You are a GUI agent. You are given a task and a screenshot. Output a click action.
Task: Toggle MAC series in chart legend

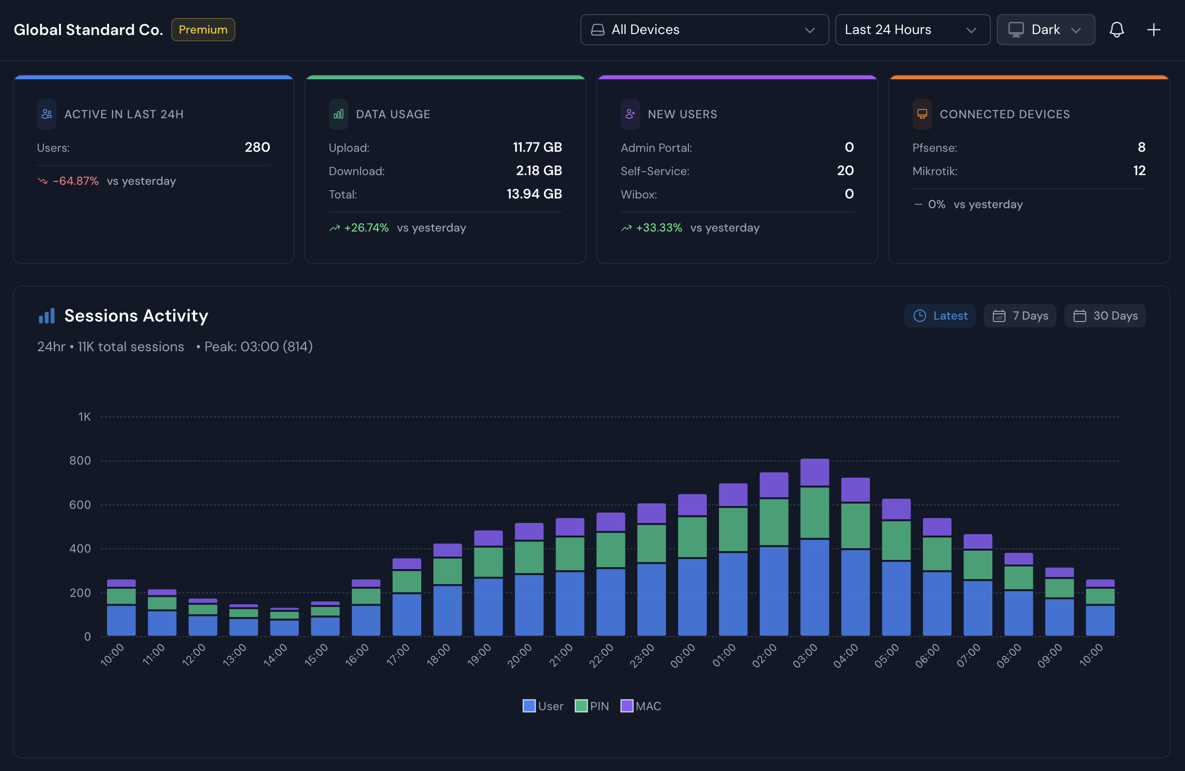point(648,706)
